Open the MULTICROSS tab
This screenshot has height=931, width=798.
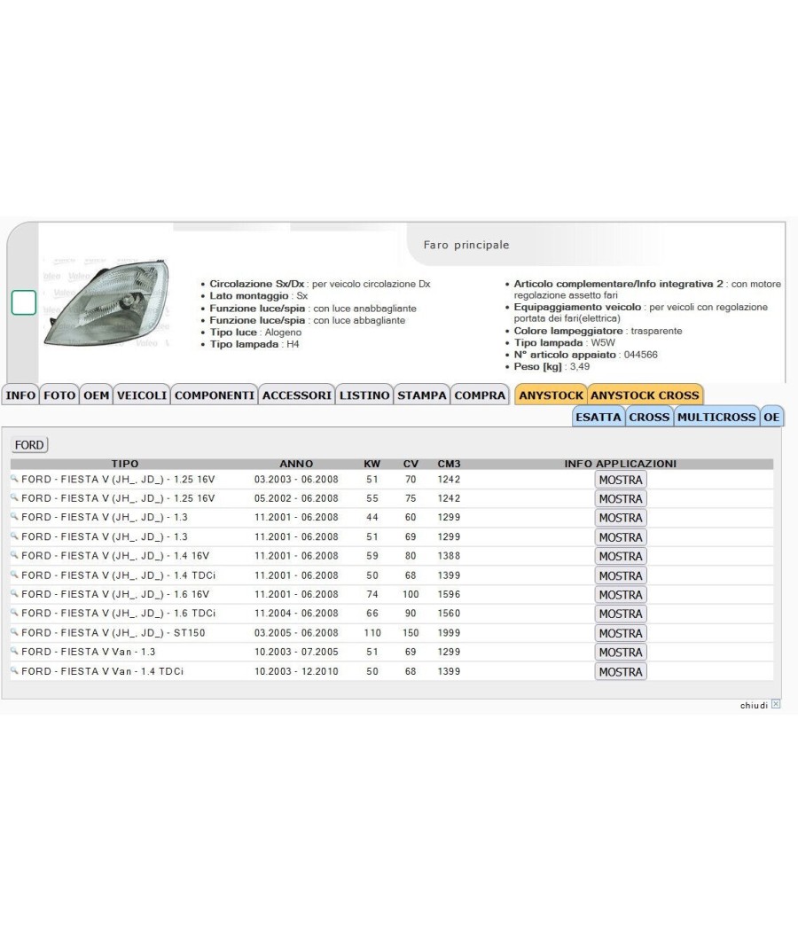[x=716, y=417]
